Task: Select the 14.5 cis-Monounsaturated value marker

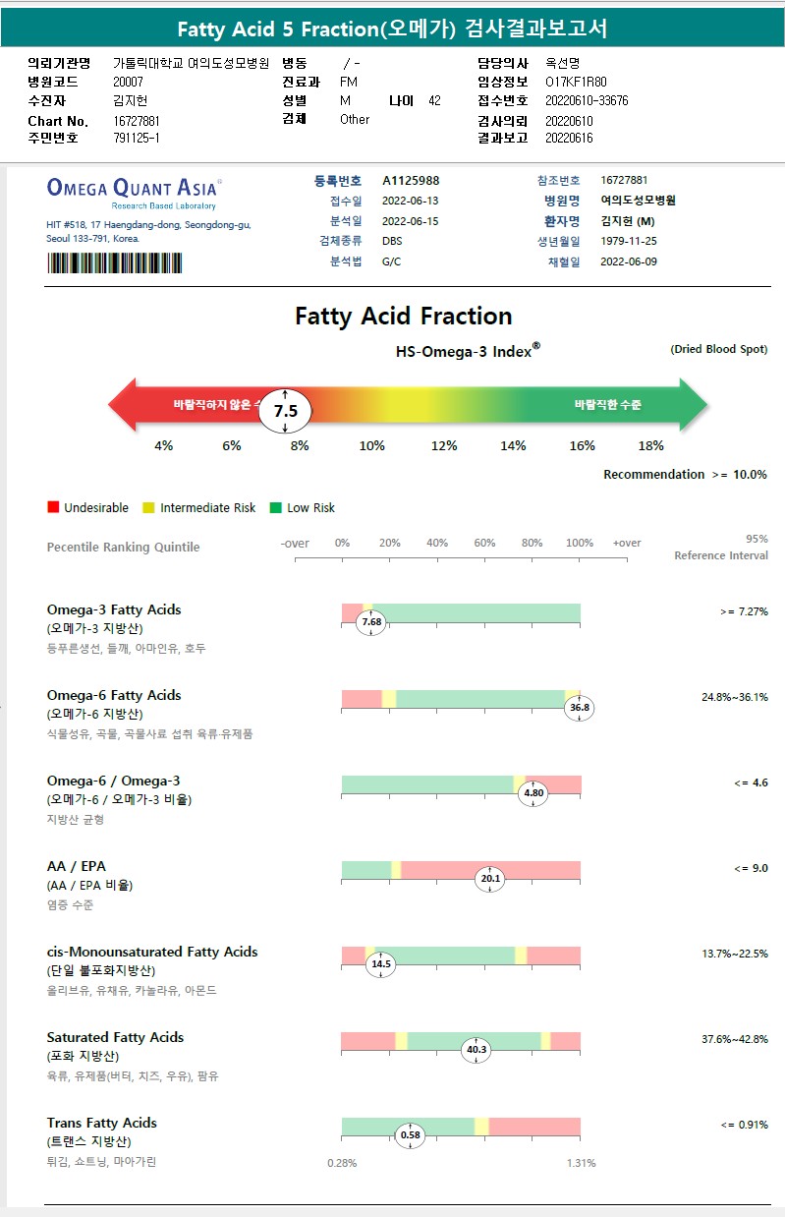Action: click(380, 964)
